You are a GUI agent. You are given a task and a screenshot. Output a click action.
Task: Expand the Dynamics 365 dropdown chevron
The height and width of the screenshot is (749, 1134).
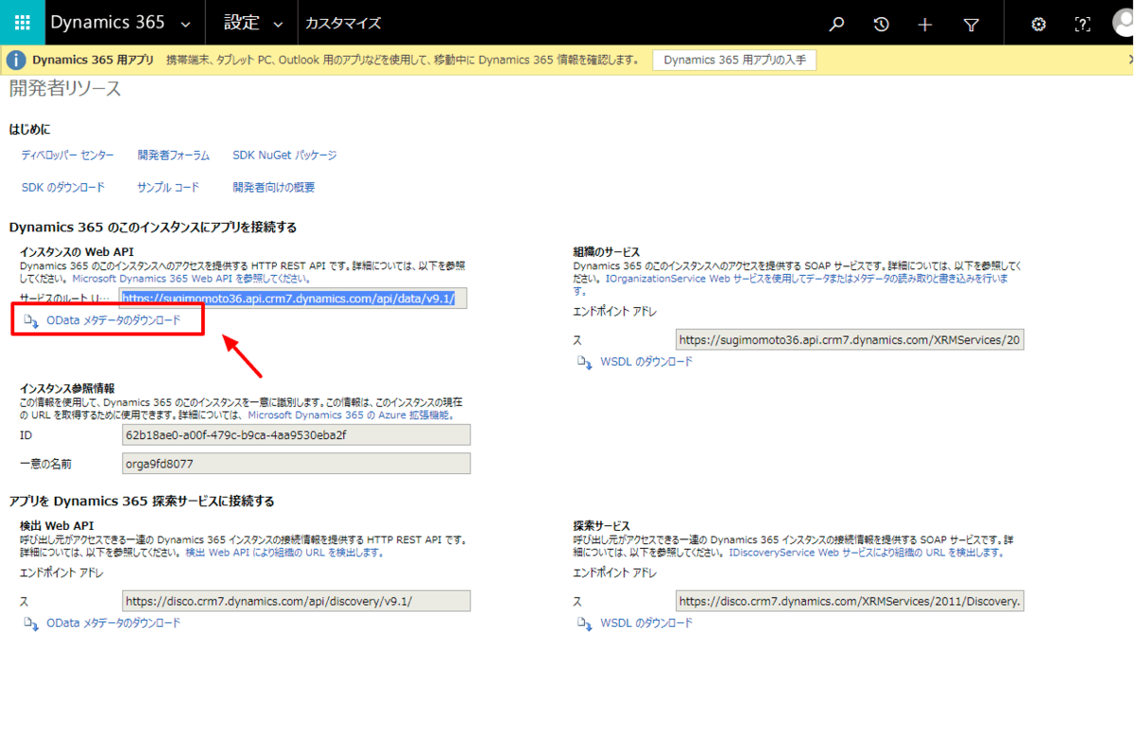coord(185,24)
